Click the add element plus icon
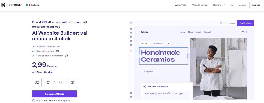This screenshot has width=264, height=103. pyautogui.click(x=131, y=29)
